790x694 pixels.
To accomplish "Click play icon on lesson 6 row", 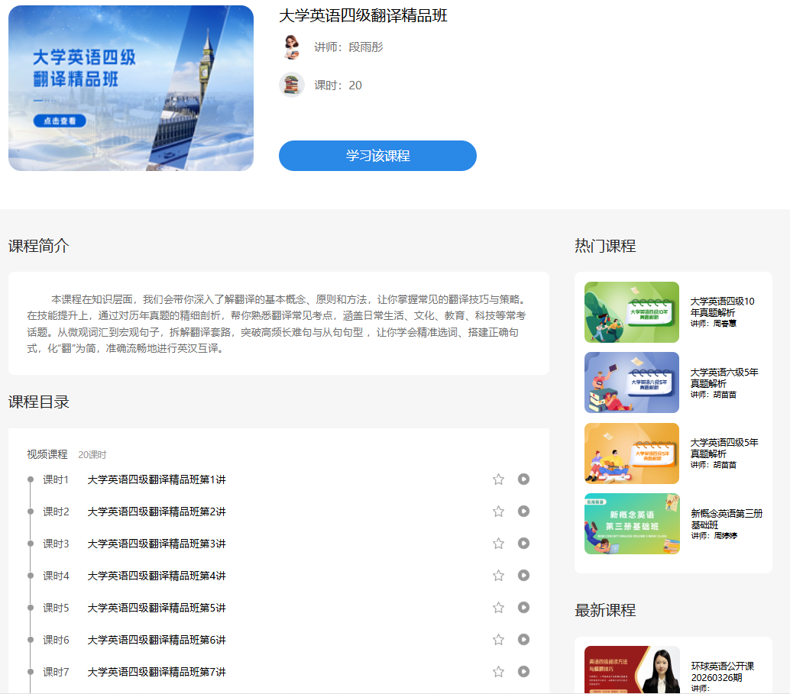I will (523, 640).
